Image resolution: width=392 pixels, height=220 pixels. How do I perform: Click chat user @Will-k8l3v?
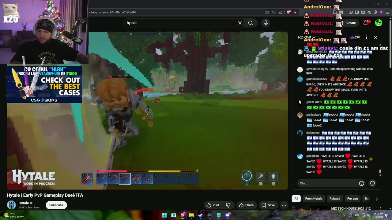[x=314, y=102]
